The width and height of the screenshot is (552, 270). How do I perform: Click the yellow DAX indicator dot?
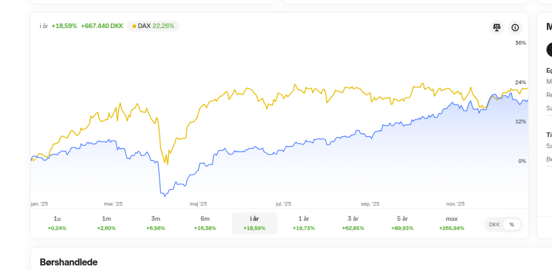(134, 26)
